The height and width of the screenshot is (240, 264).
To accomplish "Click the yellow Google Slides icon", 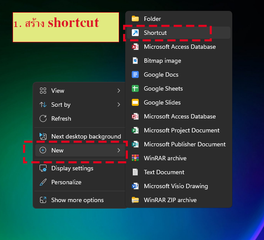I will (x=135, y=103).
